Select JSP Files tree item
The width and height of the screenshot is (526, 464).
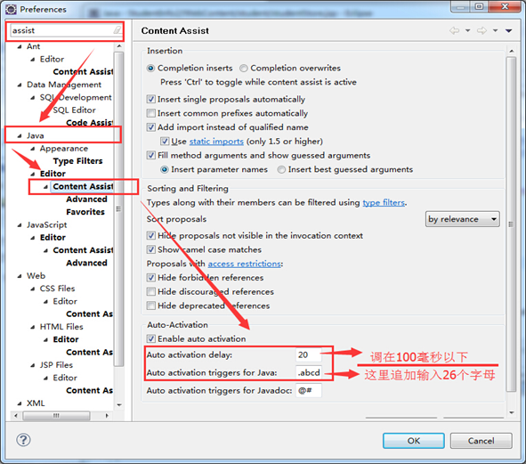click(56, 365)
